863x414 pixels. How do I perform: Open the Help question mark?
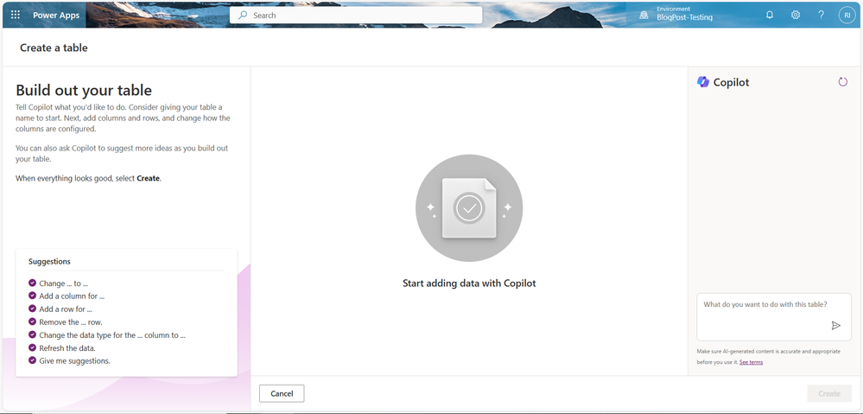tap(822, 16)
